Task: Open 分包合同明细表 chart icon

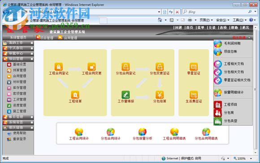Action: click(206, 132)
